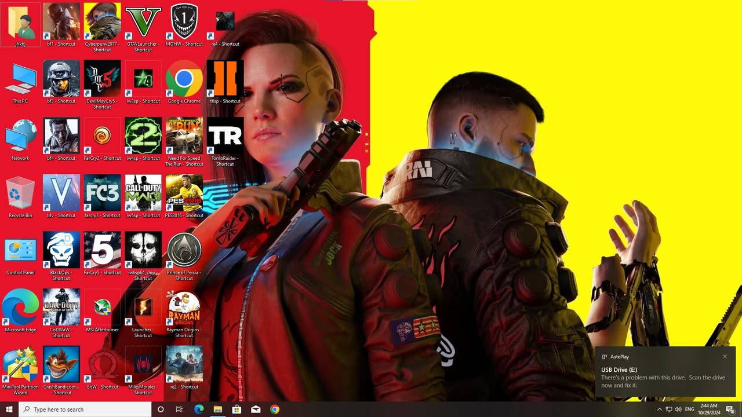Select the re2 shortcut icon
This screenshot has width=742, height=417.
(184, 369)
